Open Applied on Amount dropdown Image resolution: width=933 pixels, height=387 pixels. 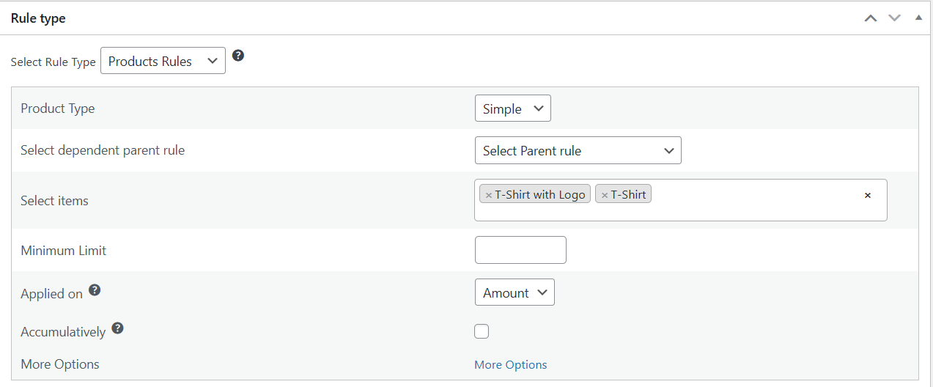click(515, 292)
